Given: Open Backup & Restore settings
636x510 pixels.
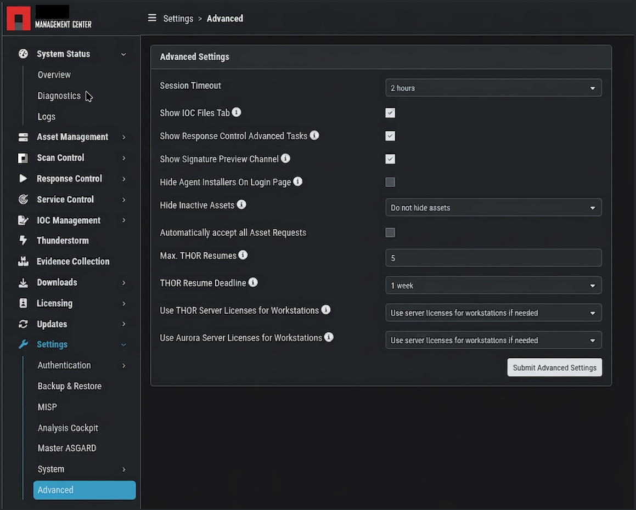Looking at the screenshot, I should tap(69, 386).
